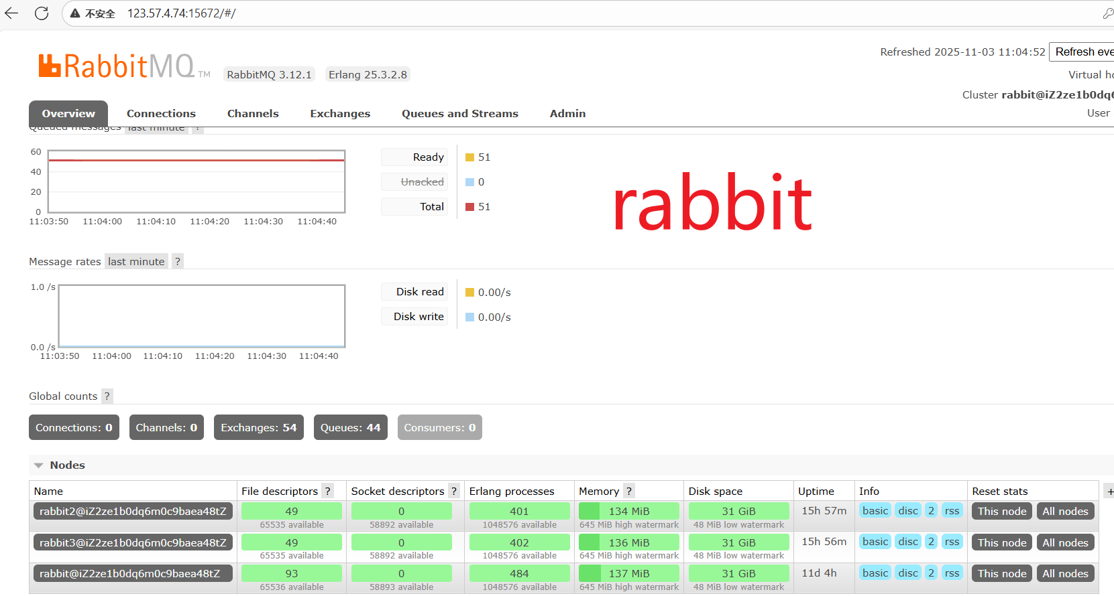Open help for Socket descriptors column
Image resolution: width=1114 pixels, height=596 pixels.
coord(454,491)
